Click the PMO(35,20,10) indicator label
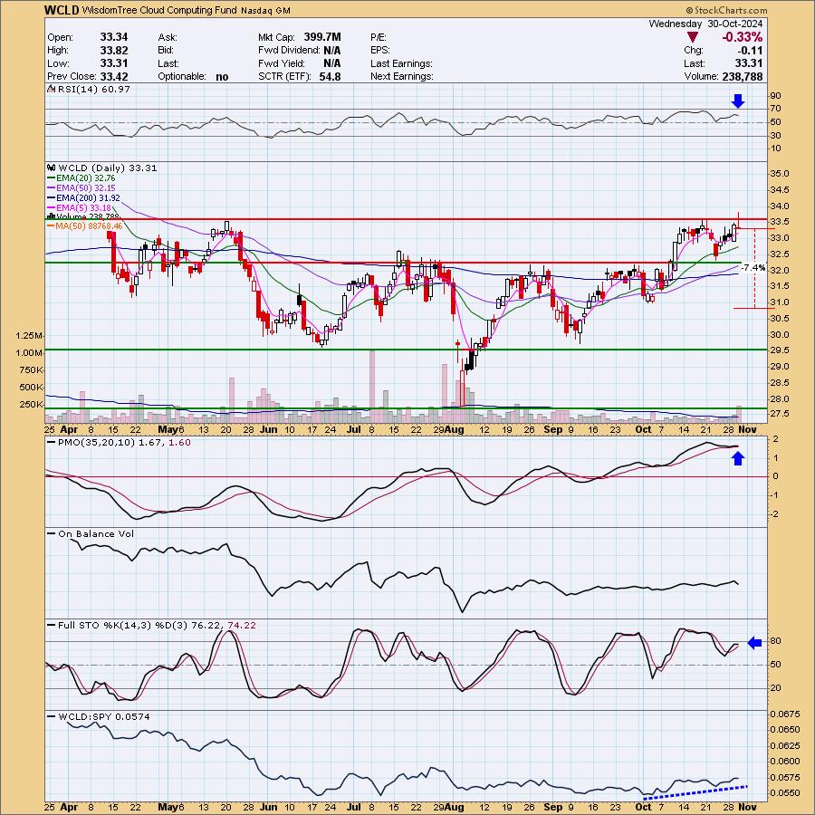The width and height of the screenshot is (815, 815). pos(96,442)
